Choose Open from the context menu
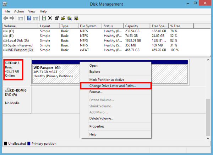213x155 pixels. [116, 65]
